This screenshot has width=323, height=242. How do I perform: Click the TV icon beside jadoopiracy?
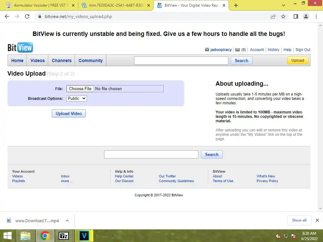[207, 49]
